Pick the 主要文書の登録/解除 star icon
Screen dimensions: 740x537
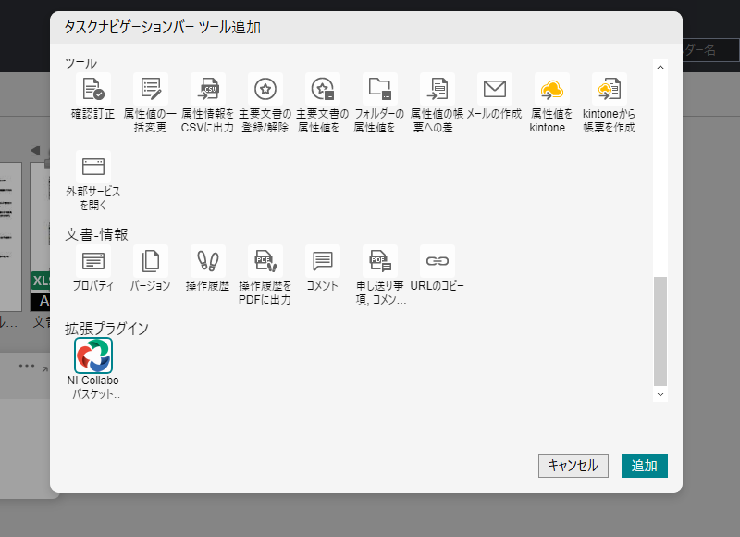[265, 89]
